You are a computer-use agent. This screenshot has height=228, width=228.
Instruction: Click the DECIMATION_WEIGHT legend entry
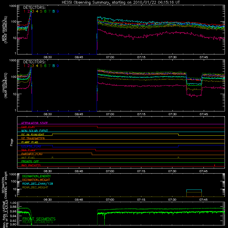click(36, 180)
